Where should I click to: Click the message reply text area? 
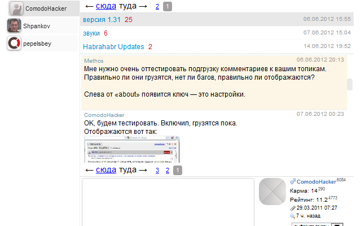tap(168, 202)
